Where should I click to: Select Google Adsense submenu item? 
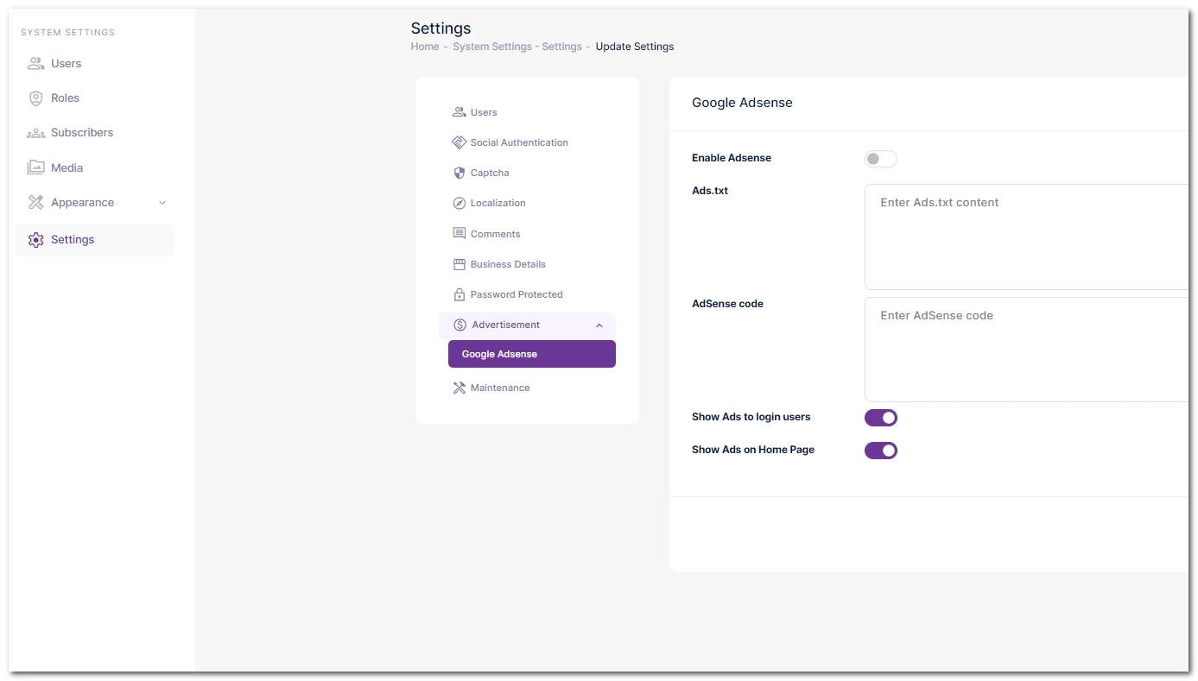click(x=532, y=354)
